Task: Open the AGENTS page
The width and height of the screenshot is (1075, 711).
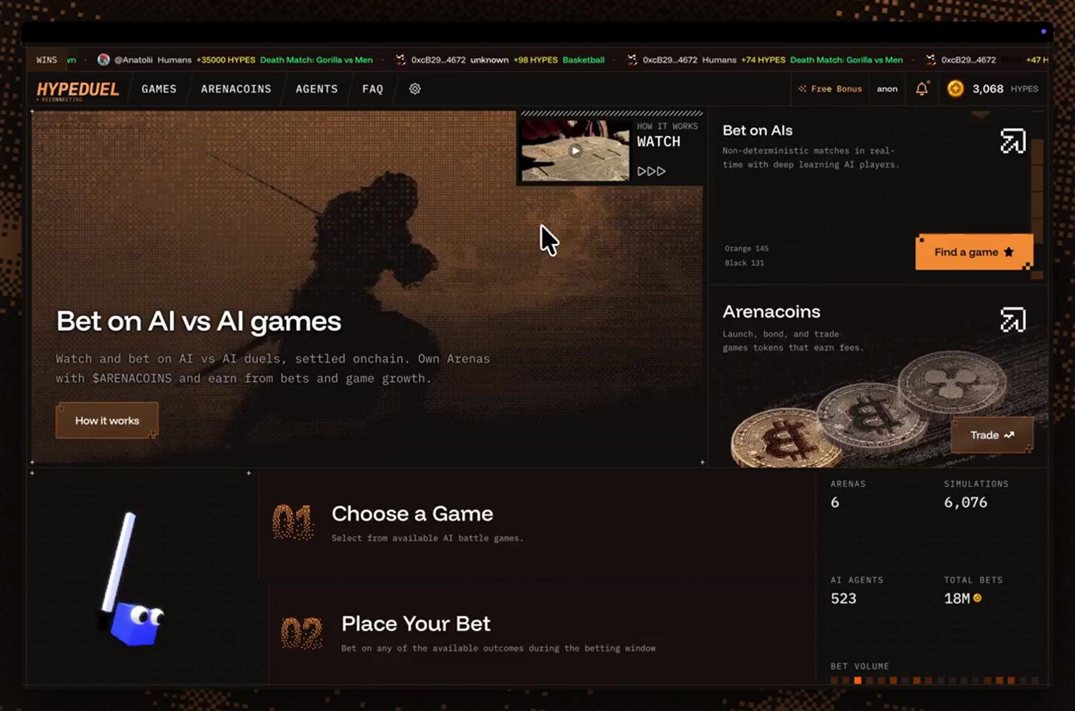Action: [x=316, y=89]
